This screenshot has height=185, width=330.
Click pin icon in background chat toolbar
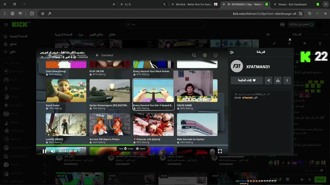274,43
